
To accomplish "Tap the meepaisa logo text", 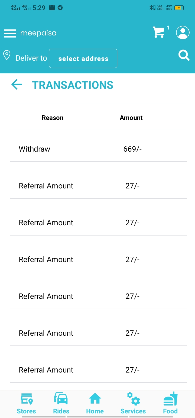I will click(38, 33).
